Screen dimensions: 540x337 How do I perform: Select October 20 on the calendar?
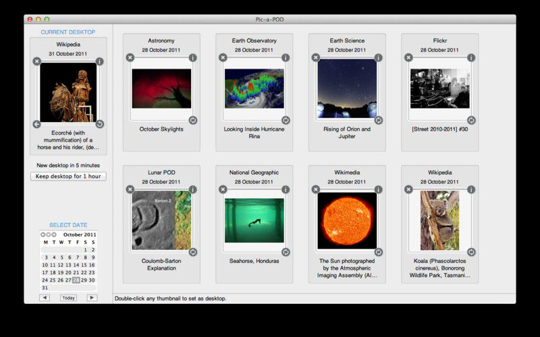[x=68, y=273]
